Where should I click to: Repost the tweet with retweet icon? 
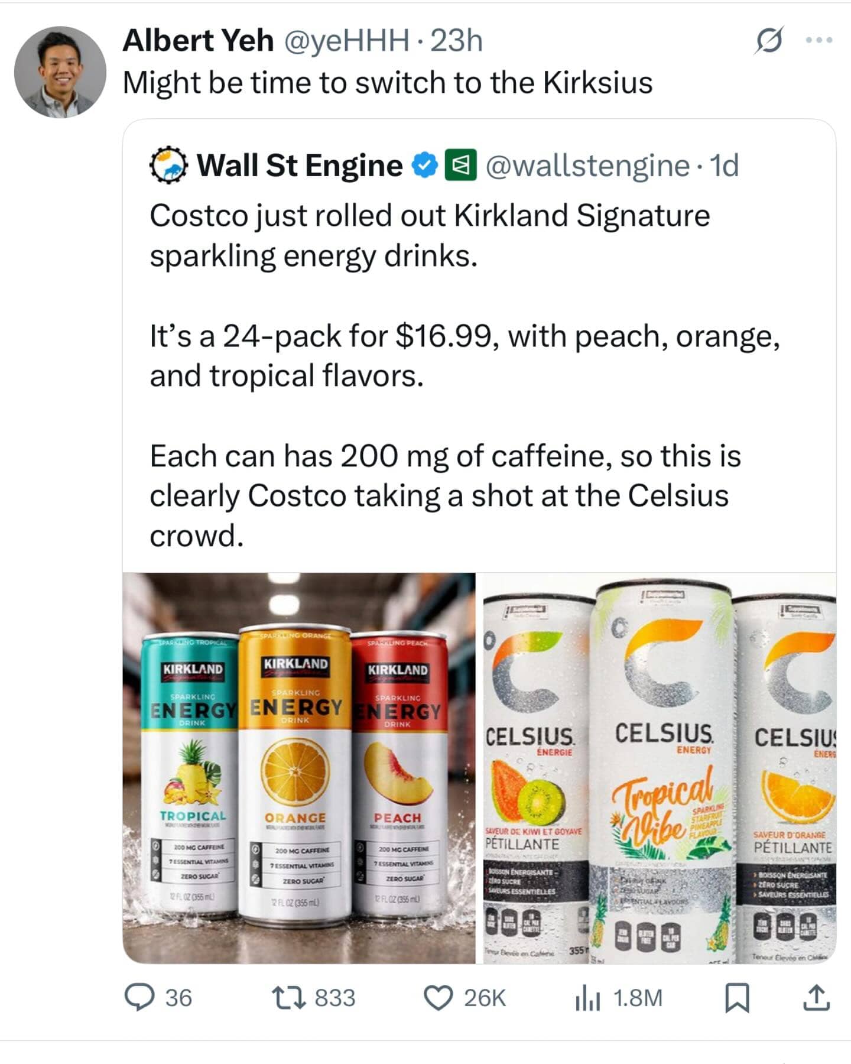tap(288, 997)
